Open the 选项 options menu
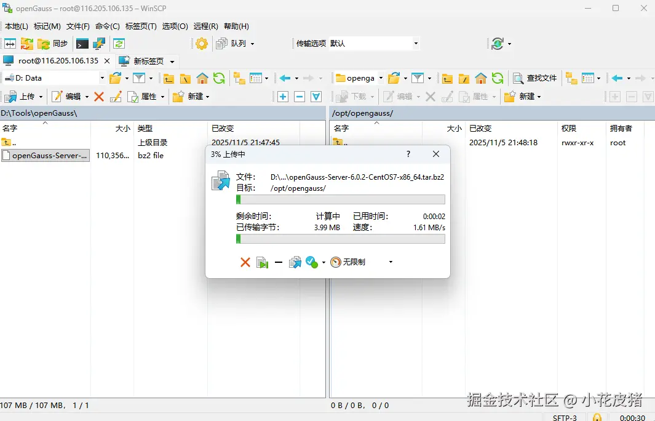Screen dimensions: 655x421 tap(173, 26)
